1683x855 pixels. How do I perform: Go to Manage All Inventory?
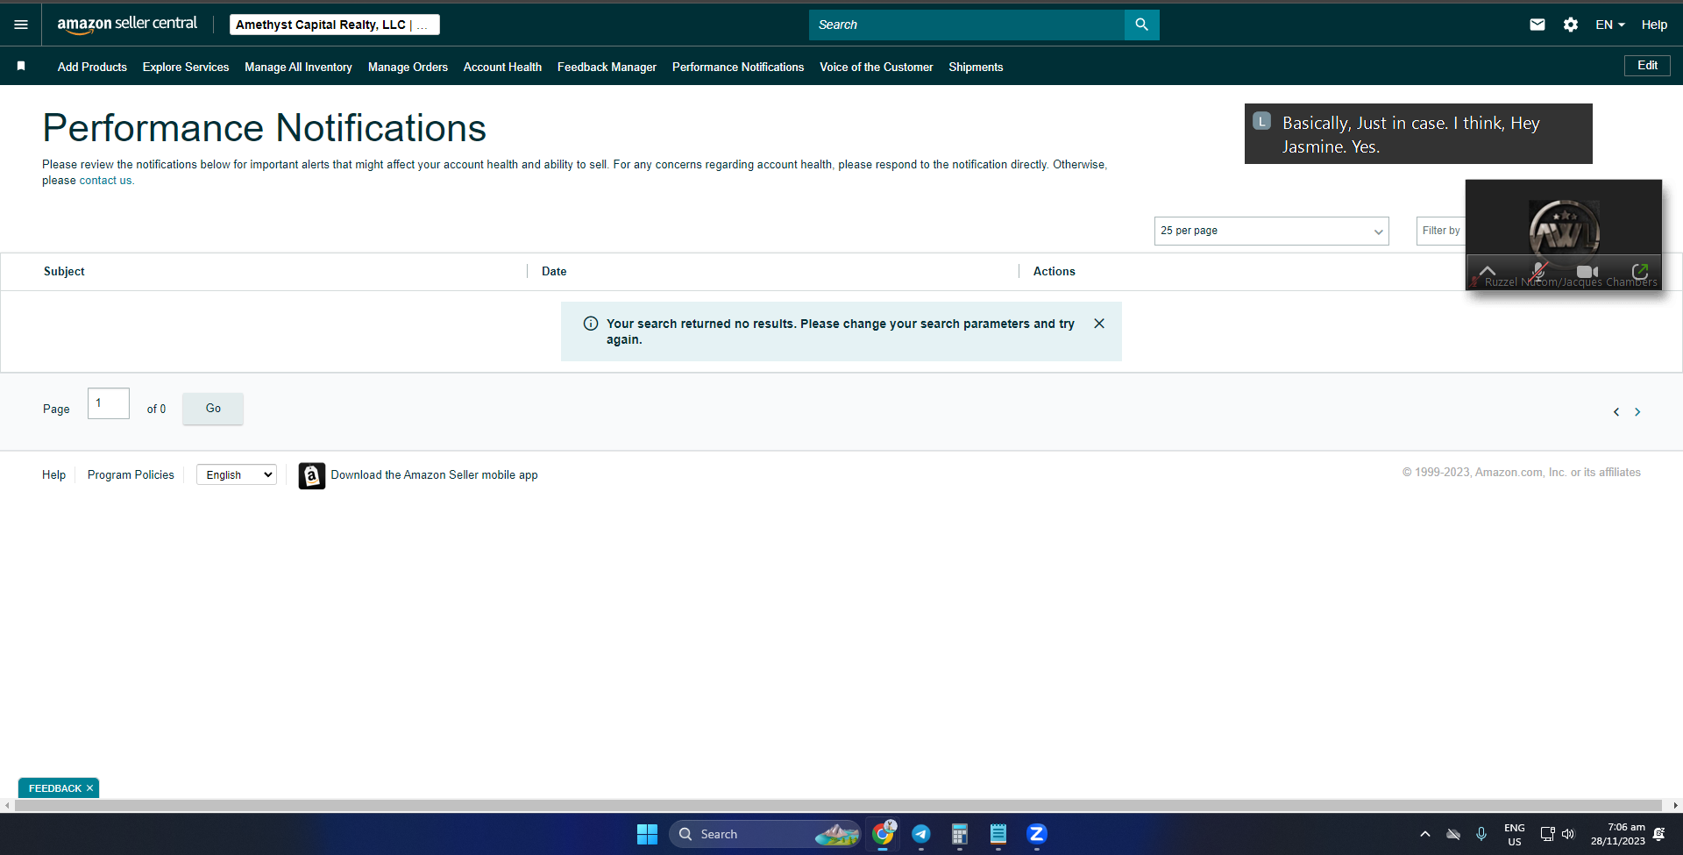tap(298, 67)
